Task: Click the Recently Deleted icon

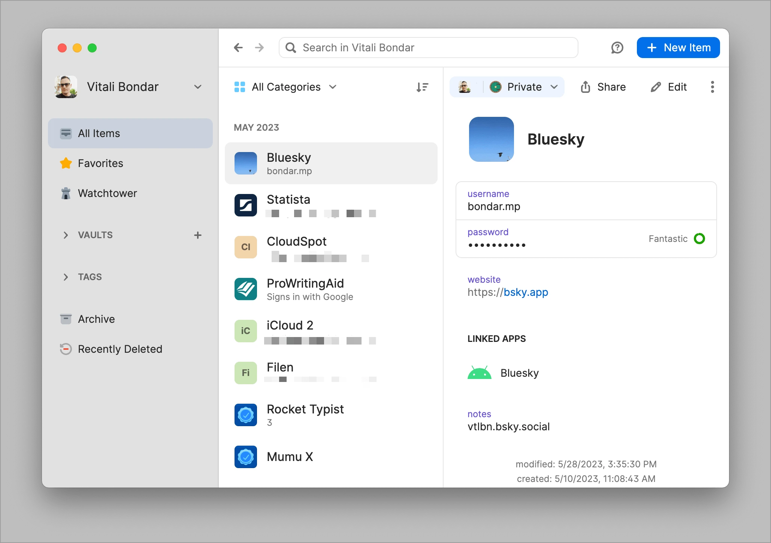Action: click(x=66, y=349)
